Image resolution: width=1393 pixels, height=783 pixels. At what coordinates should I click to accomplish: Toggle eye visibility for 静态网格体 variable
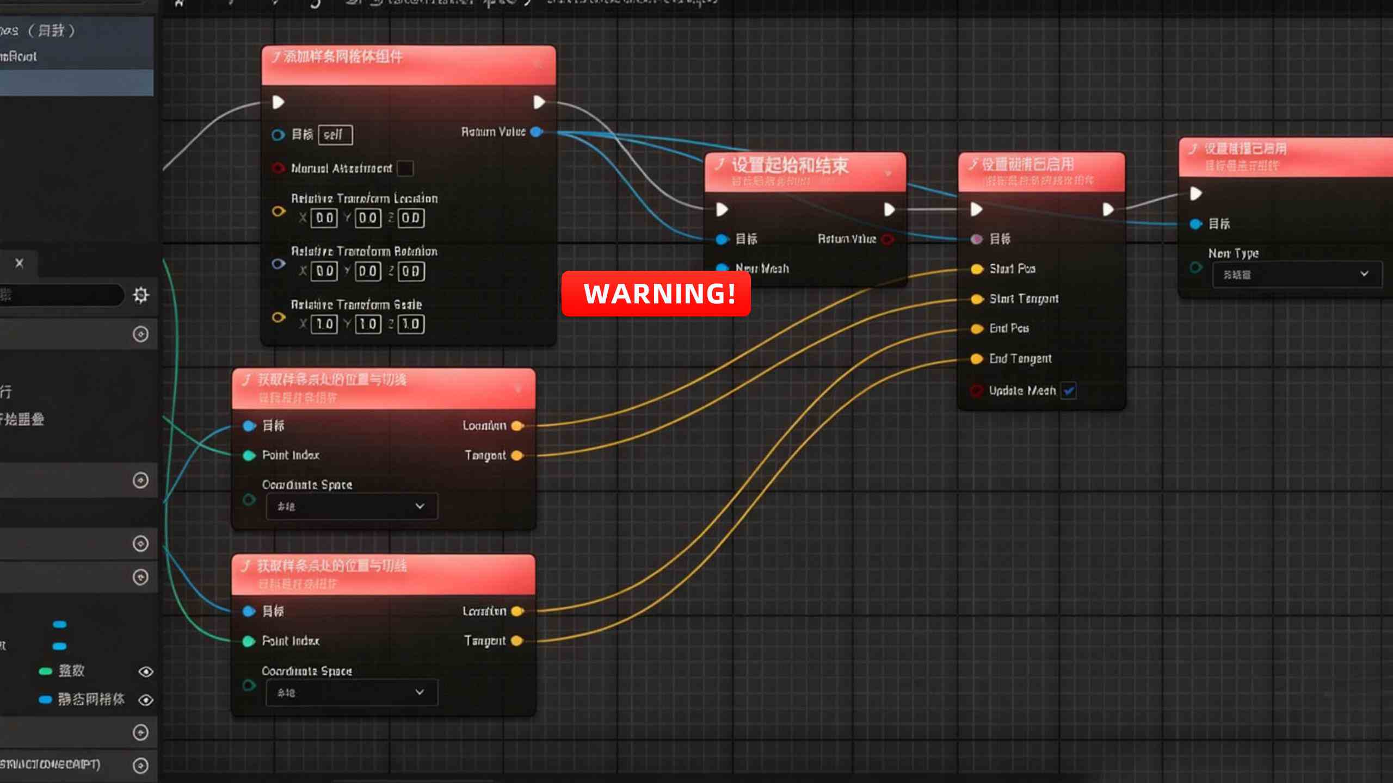(145, 700)
